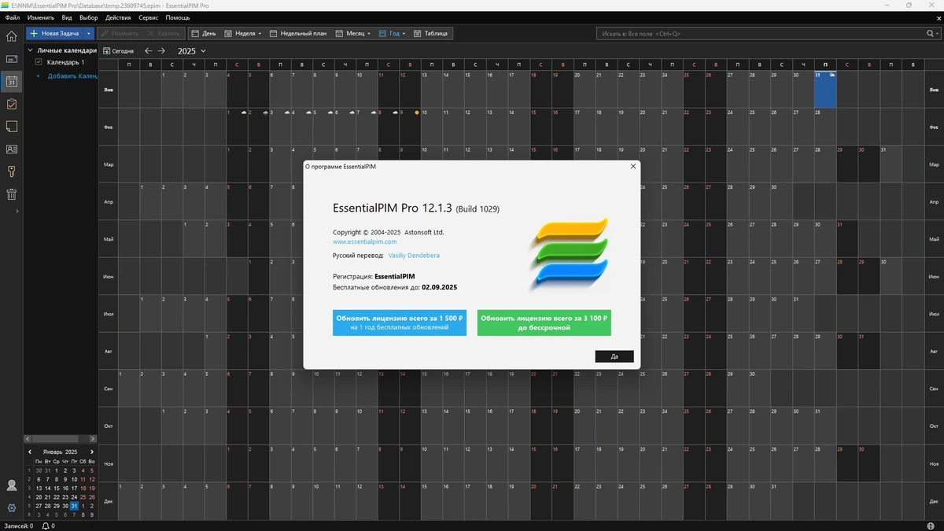Open the www.essentialpim.com link
944x531 pixels.
pos(365,242)
